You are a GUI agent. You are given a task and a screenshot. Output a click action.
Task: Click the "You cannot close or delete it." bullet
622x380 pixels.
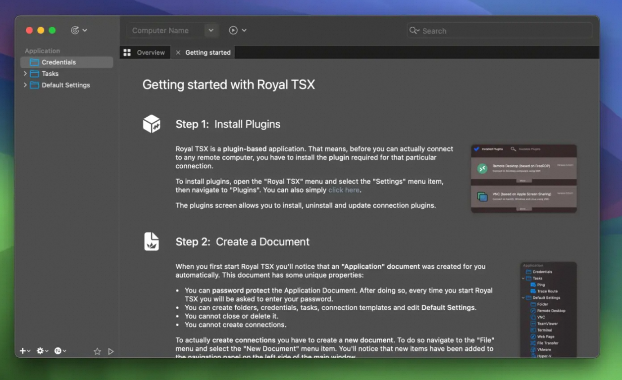(x=231, y=316)
